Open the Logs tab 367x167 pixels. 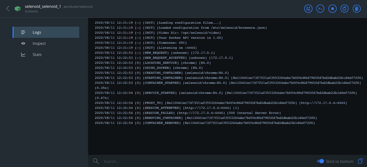click(46, 32)
